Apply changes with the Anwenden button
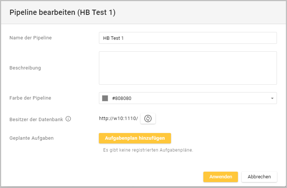 [x=220, y=177]
